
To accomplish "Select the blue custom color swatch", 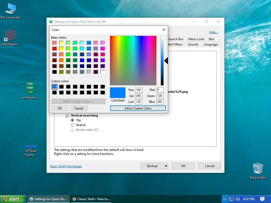I will pos(55,87).
